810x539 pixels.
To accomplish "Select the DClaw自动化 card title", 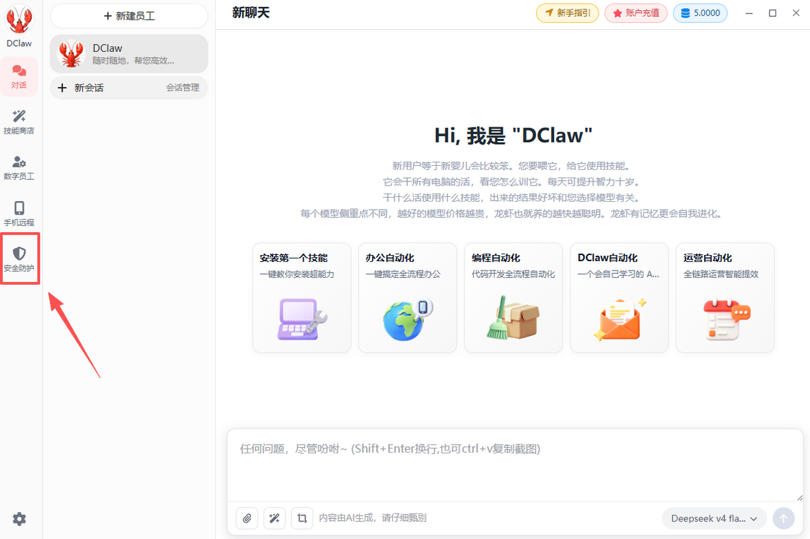I will tap(607, 258).
